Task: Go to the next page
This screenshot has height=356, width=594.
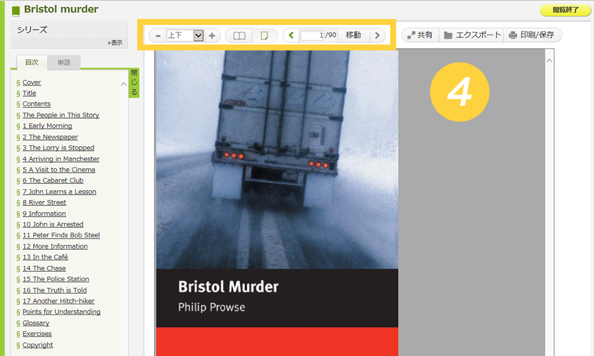Action: (x=377, y=36)
